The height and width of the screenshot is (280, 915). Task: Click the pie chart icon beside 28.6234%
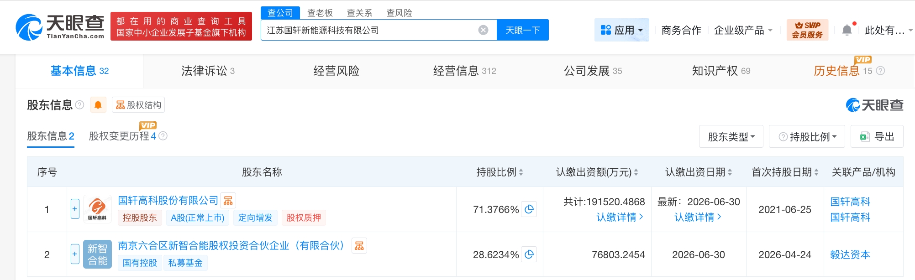point(529,254)
